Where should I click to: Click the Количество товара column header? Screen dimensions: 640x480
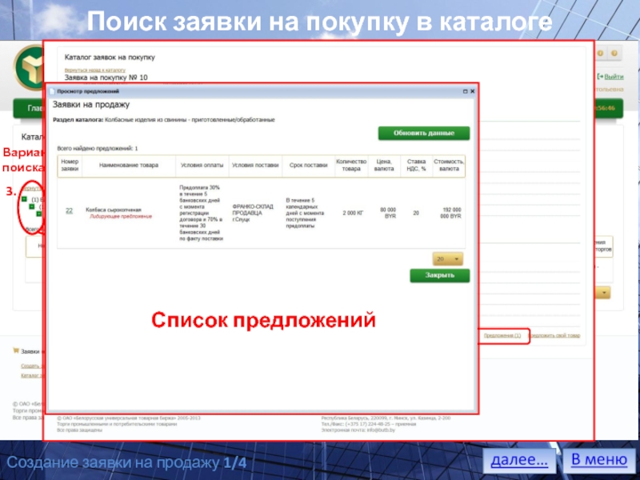[x=351, y=166]
